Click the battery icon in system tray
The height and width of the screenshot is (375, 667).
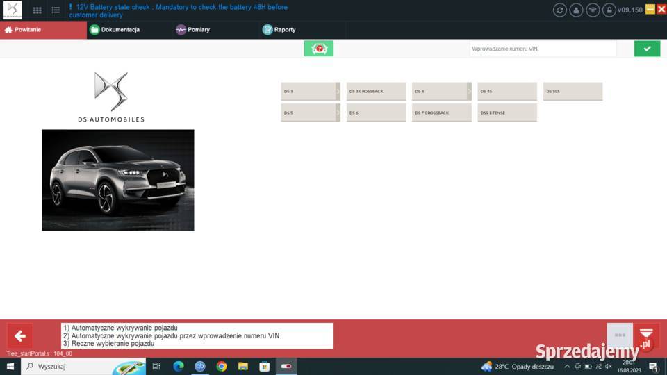[588, 366]
